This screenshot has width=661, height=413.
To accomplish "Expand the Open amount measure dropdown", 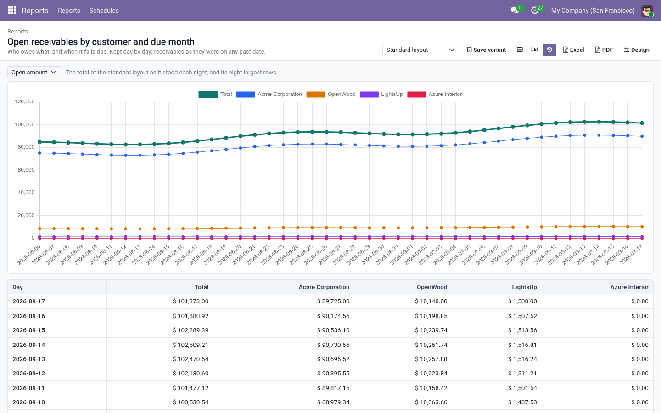I will (34, 72).
